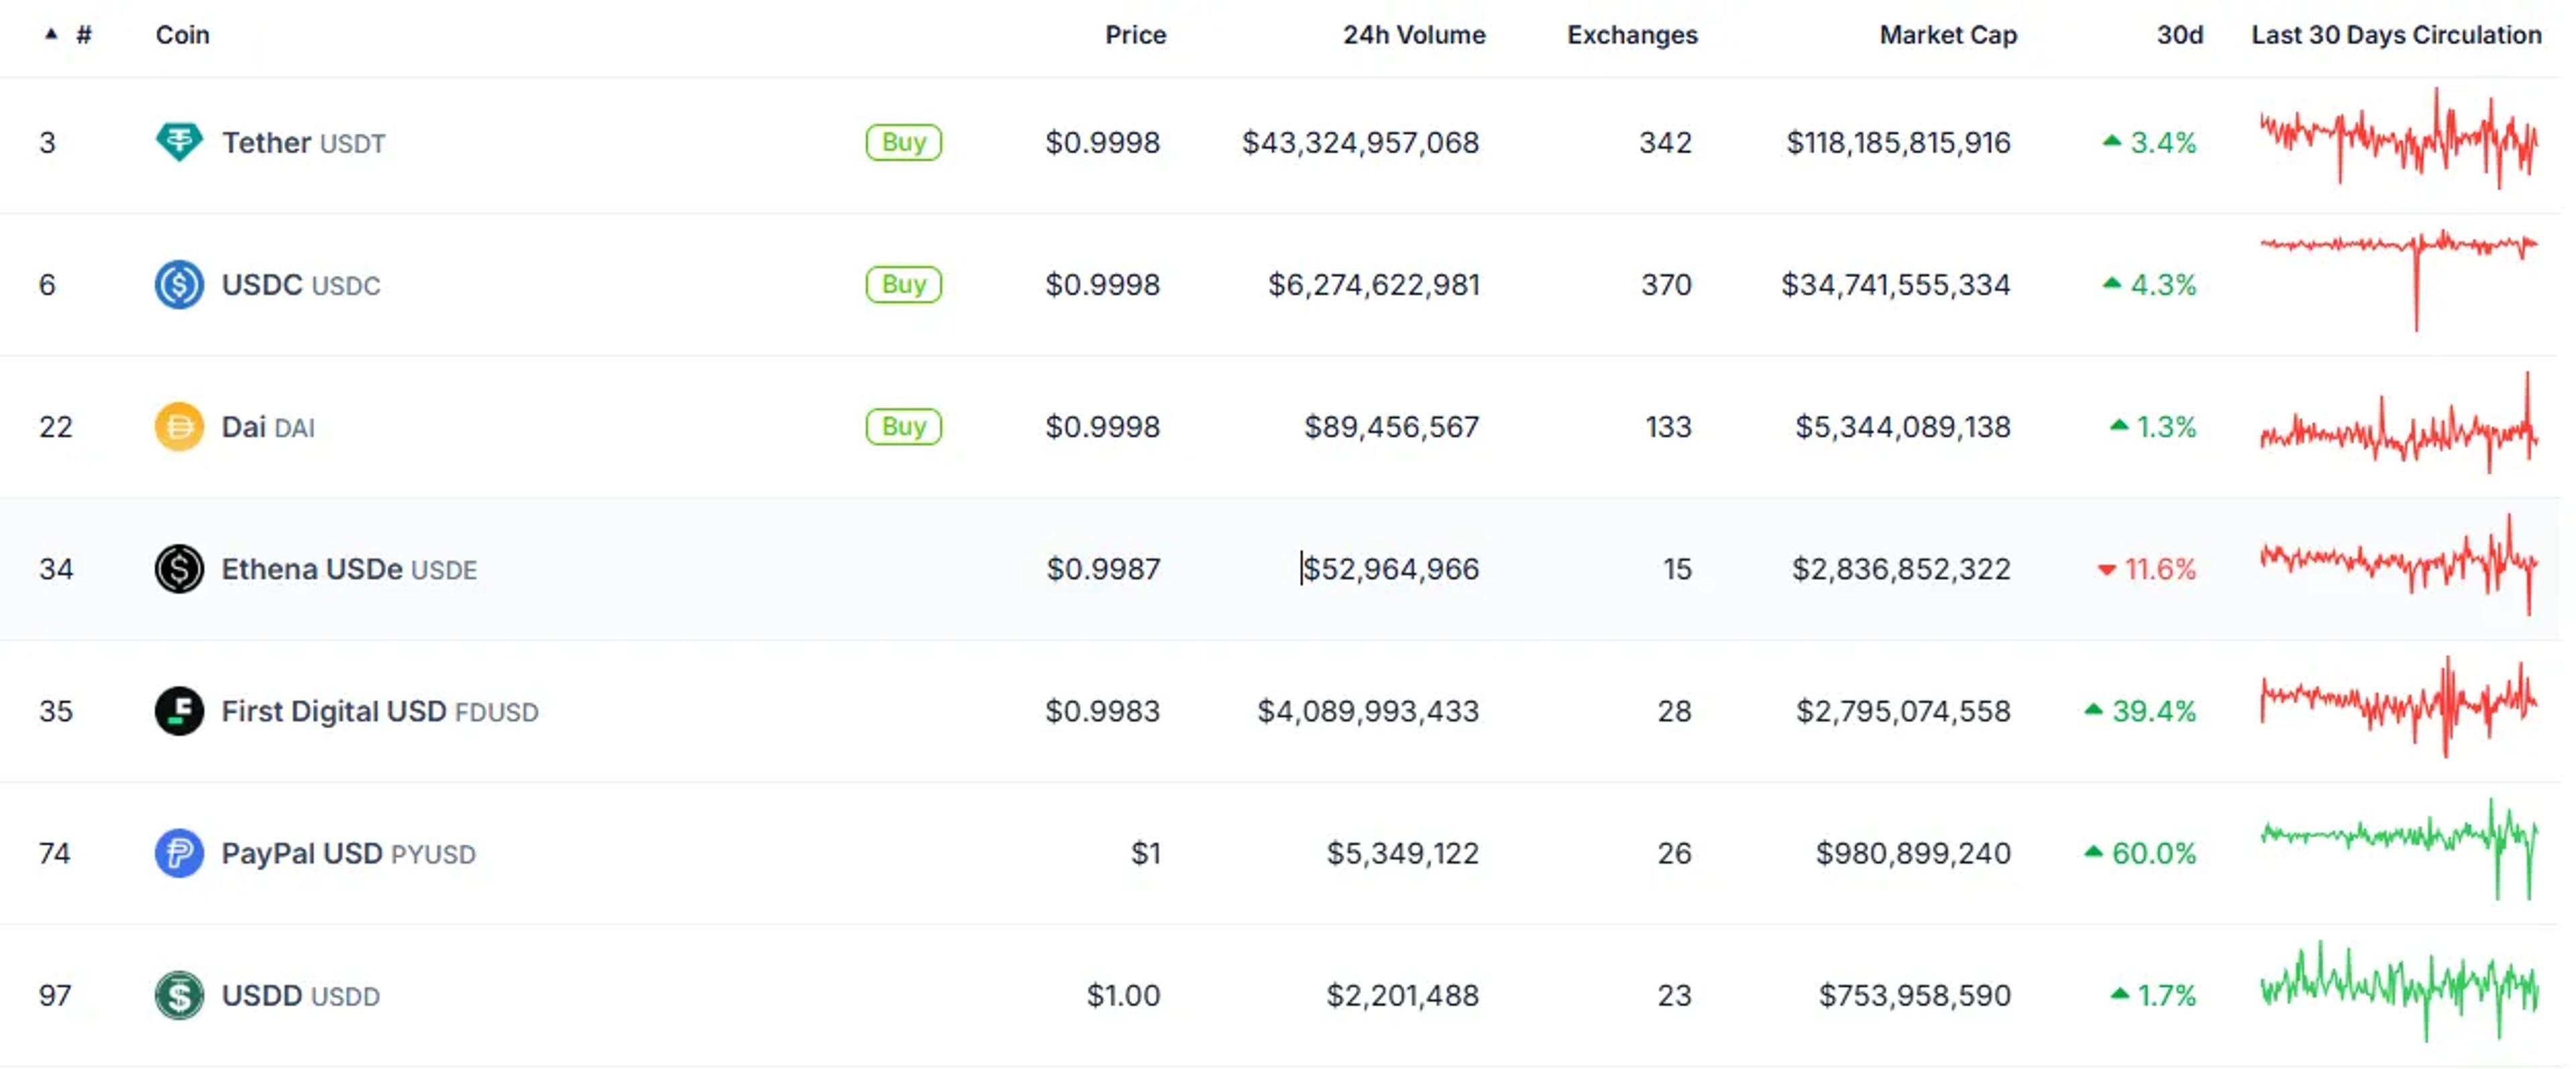The height and width of the screenshot is (1069, 2576).
Task: Click the Ethena USDe coin logo icon
Action: (179, 569)
